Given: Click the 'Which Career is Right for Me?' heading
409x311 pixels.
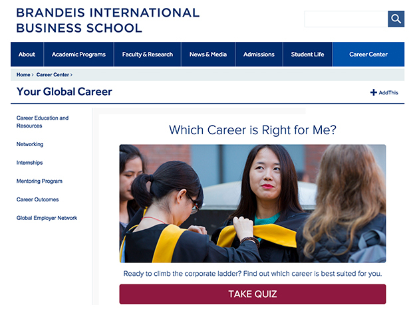Looking at the screenshot, I should 253,130.
